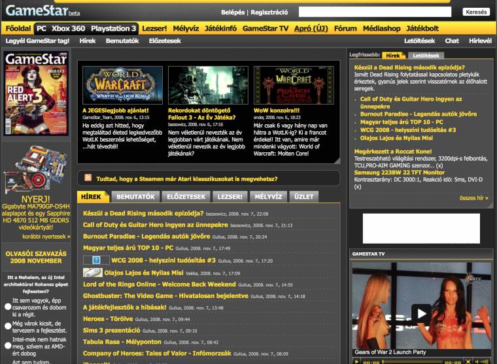Open 'Sims 3 prezentáció' news item
This screenshot has width=497, height=364.
[111, 330]
